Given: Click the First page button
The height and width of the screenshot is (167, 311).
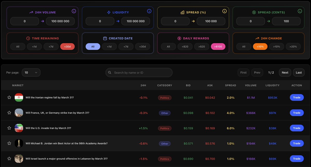Looking at the screenshot, I should [243, 72].
